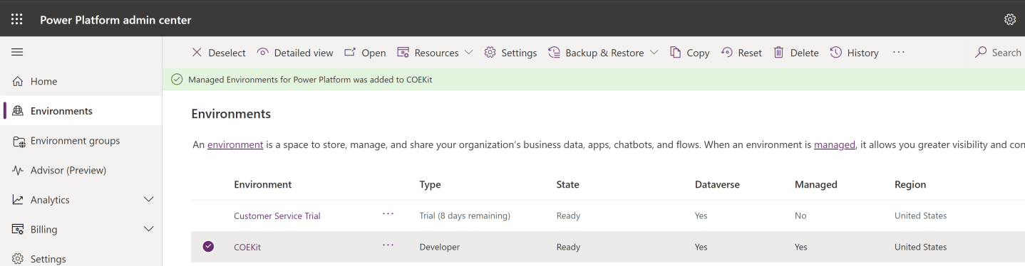
Task: Open the app launcher waffle icon
Action: 16,19
